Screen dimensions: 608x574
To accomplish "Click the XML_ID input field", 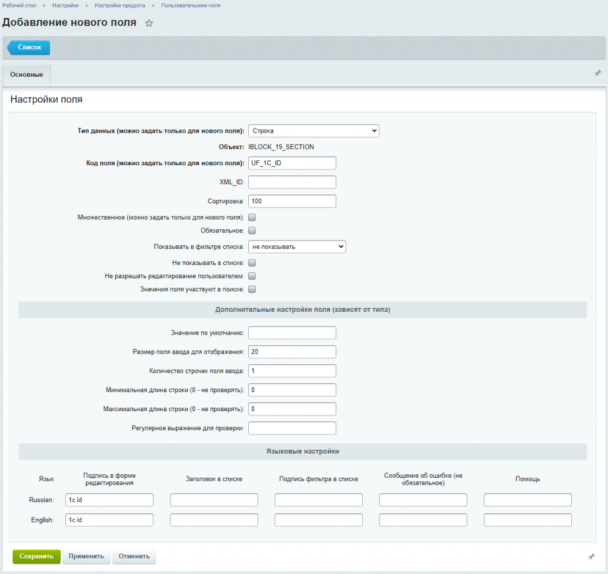I will pos(292,182).
